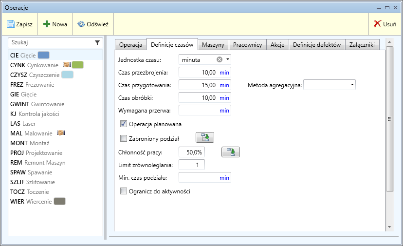Expand Metoda agregacyjna dropdown
Viewport: 403px width, 246px height.
click(352, 85)
